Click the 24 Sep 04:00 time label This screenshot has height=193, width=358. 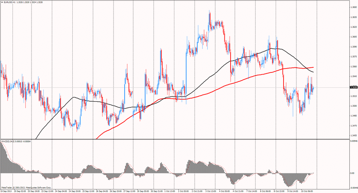click(61, 192)
